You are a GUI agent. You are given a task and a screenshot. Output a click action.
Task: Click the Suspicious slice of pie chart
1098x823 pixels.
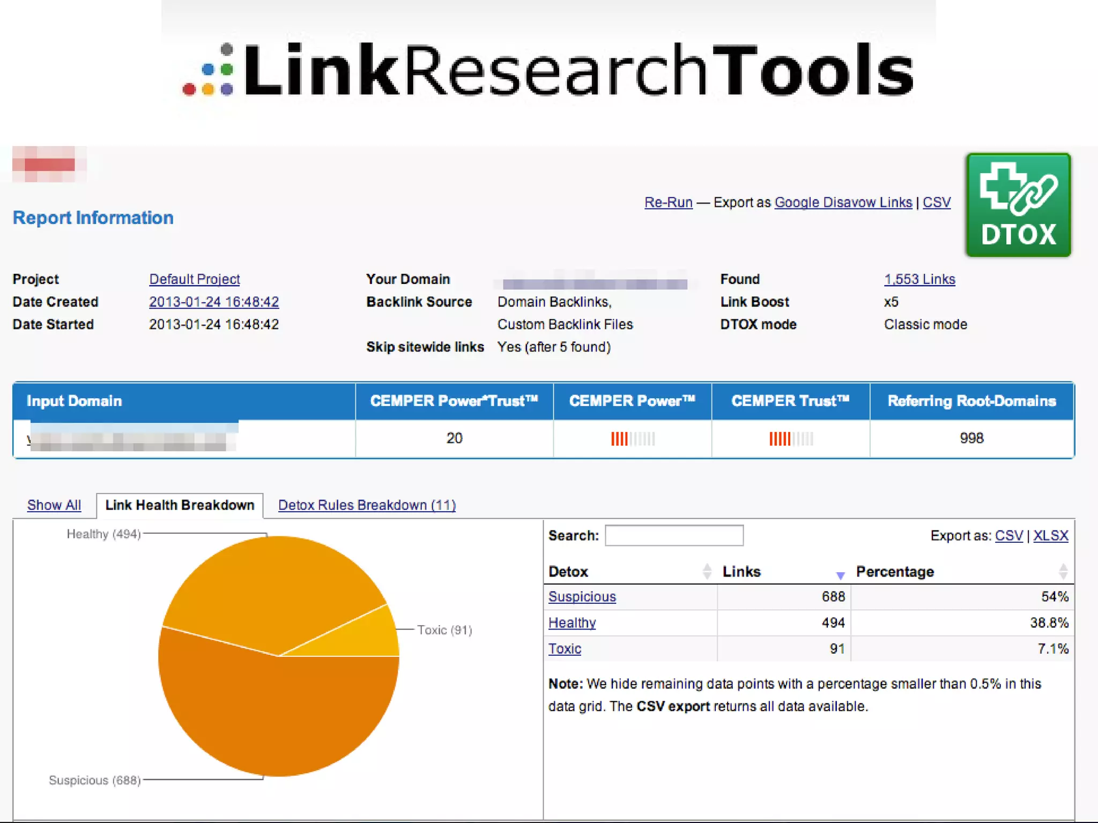279,718
